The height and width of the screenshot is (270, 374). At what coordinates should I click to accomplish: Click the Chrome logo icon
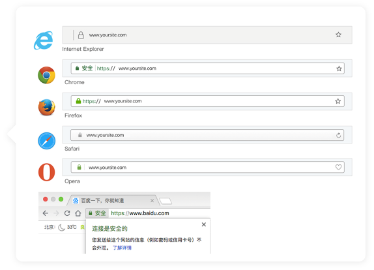(46, 75)
